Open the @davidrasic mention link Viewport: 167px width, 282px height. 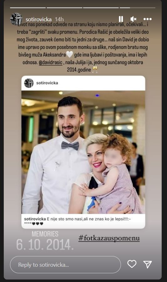coord(50,62)
